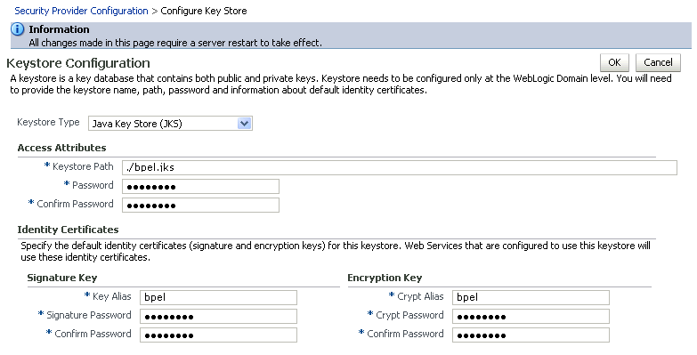This screenshot has width=697, height=355.
Task: Click the Crypt Alias input field
Action: (531, 297)
